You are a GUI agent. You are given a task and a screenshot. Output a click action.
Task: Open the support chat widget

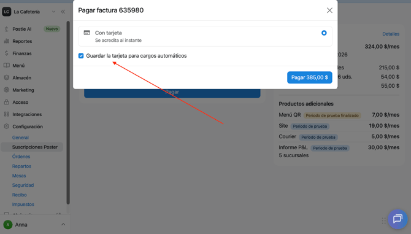[398, 219]
